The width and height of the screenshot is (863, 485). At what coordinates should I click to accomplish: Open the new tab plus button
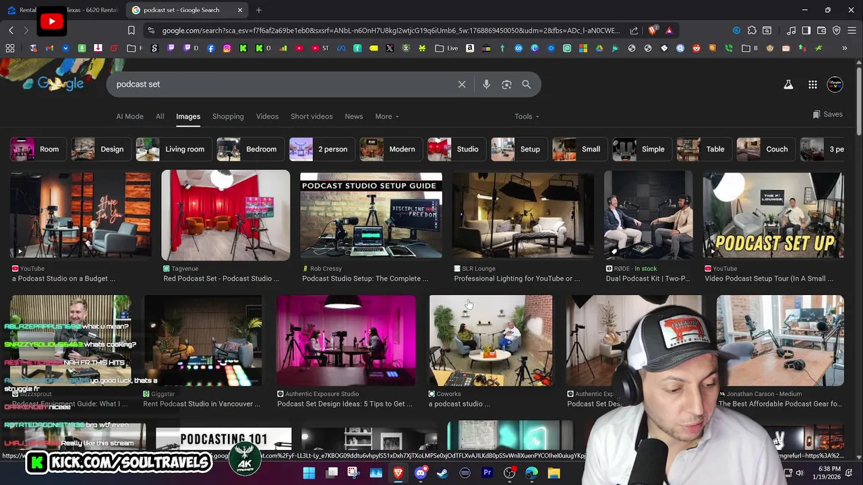point(259,10)
